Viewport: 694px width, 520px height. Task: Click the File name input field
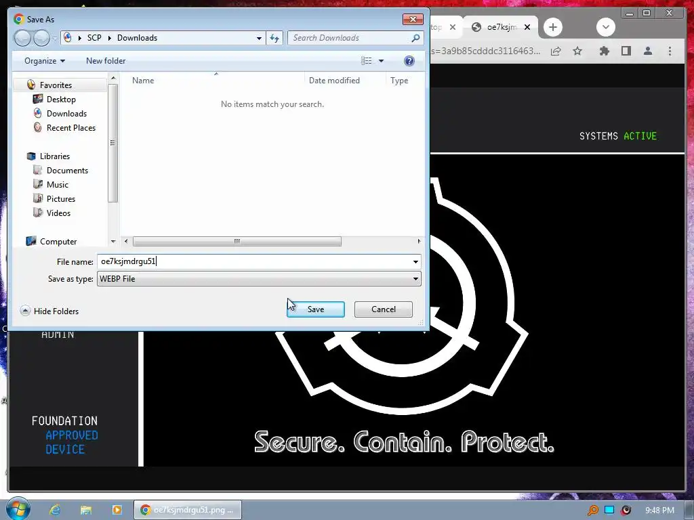[x=254, y=261]
